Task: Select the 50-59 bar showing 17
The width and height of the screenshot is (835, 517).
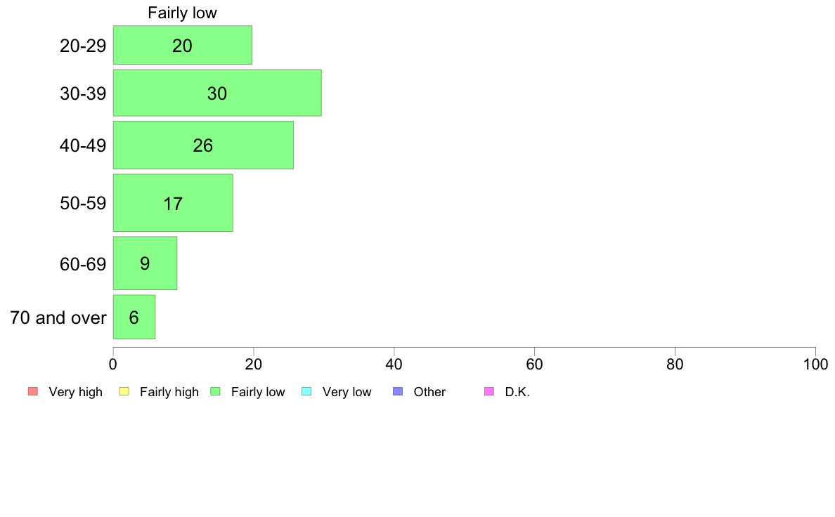Action: click(x=173, y=203)
